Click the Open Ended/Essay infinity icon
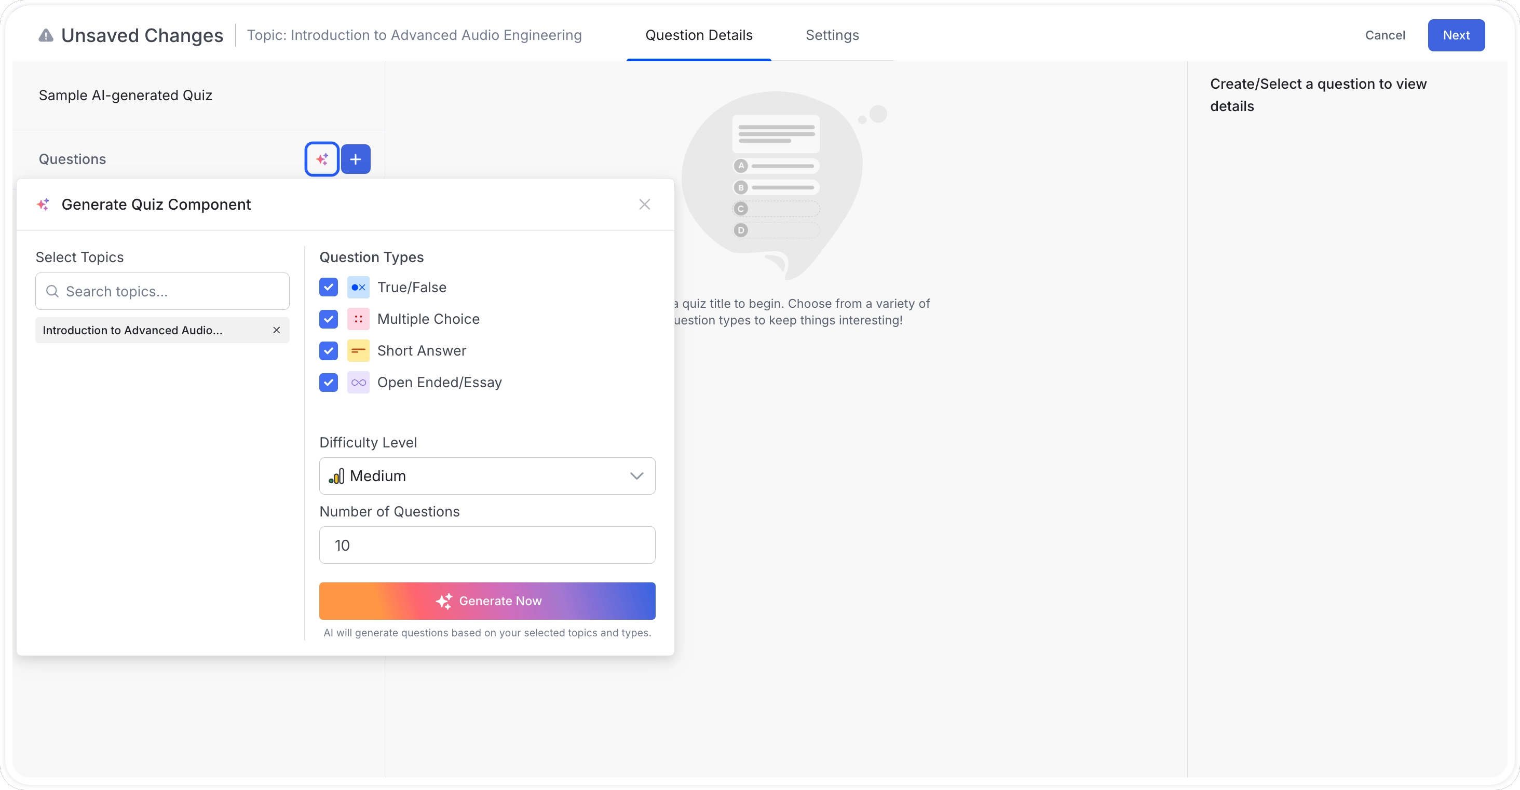The image size is (1520, 790). (358, 383)
